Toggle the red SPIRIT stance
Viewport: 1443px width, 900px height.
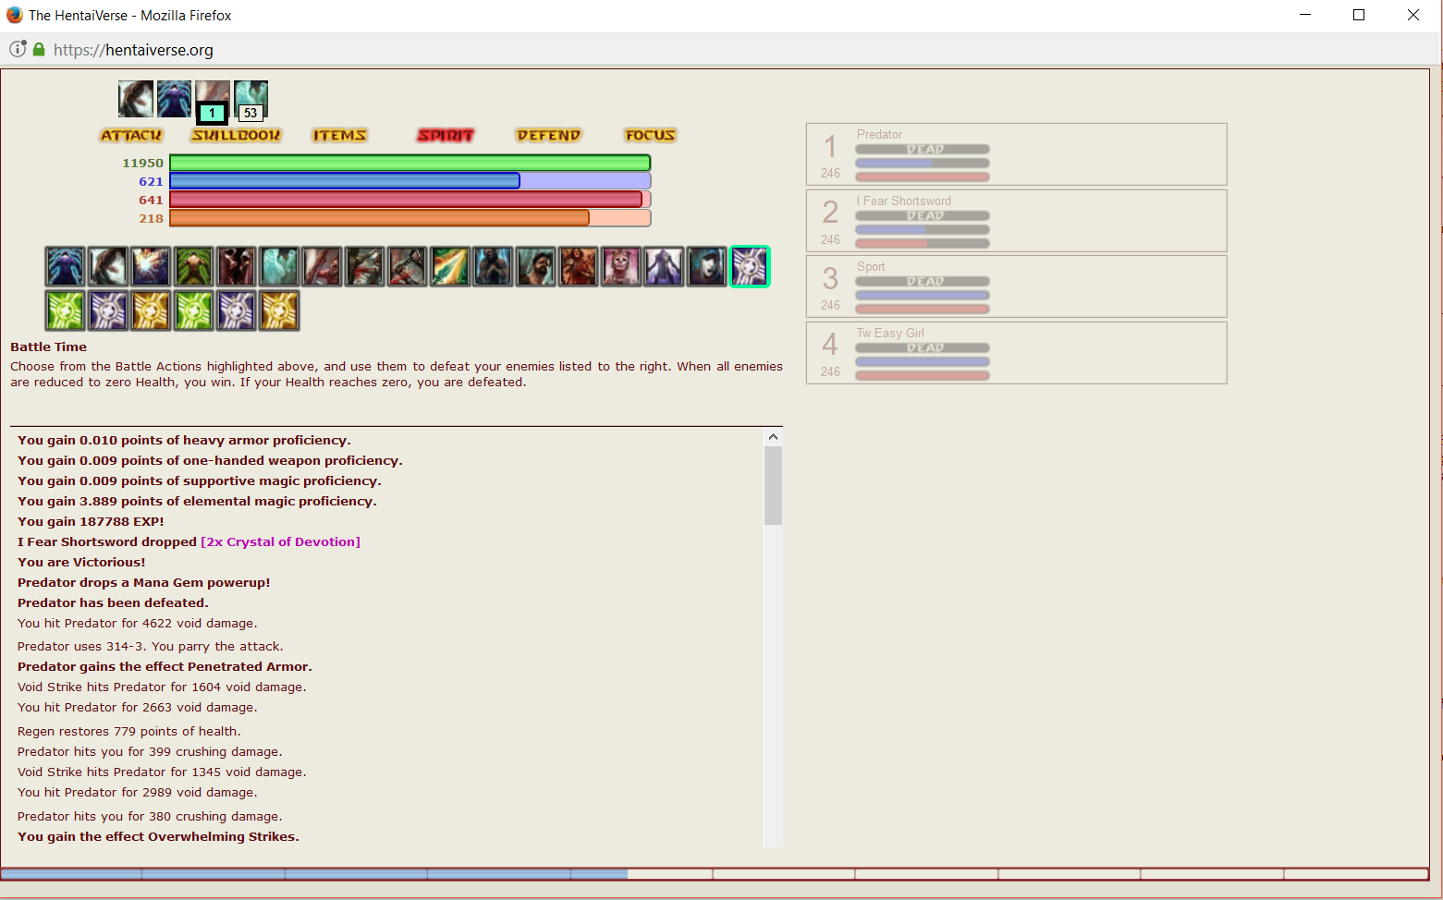(446, 136)
